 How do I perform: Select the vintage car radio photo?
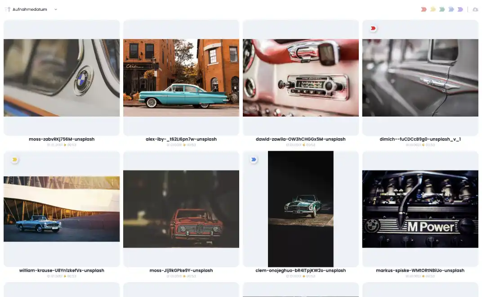pyautogui.click(x=301, y=77)
